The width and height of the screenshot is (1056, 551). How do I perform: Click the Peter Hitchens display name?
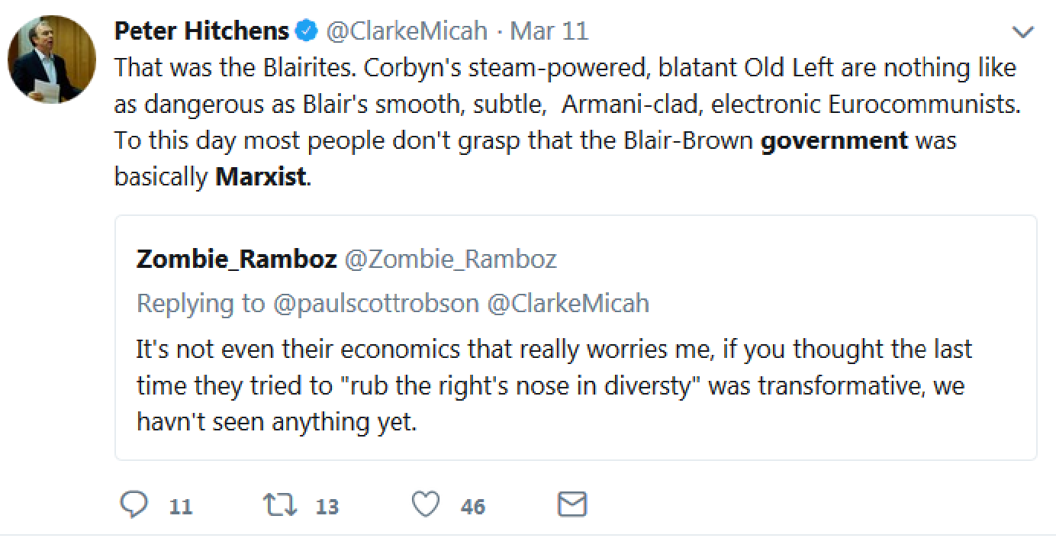point(202,31)
